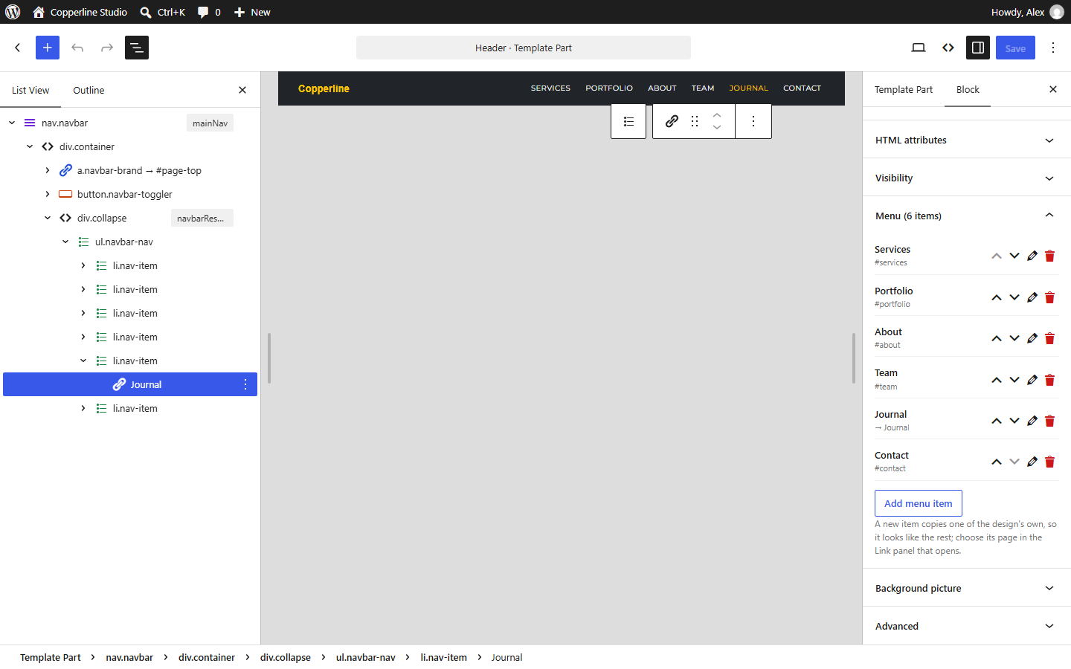Close the settings sidebar
This screenshot has width=1071, height=669.
pyautogui.click(x=1053, y=89)
